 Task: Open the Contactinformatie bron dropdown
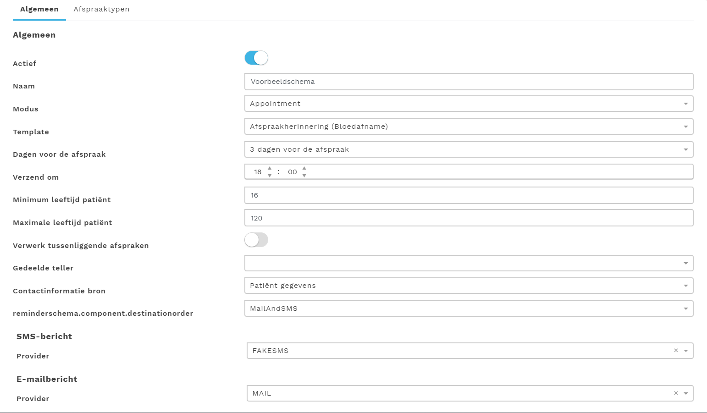(469, 286)
